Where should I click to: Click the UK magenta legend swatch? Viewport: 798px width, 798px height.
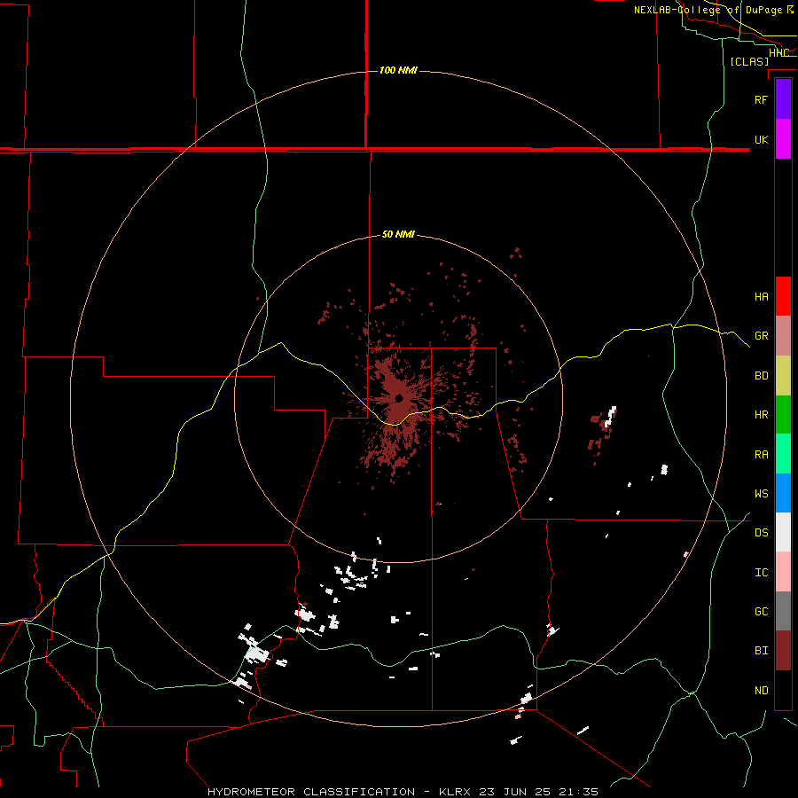click(783, 139)
